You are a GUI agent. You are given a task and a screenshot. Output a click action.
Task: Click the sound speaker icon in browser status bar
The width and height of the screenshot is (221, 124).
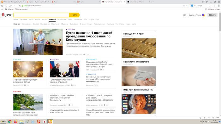pyautogui.click(x=209, y=118)
